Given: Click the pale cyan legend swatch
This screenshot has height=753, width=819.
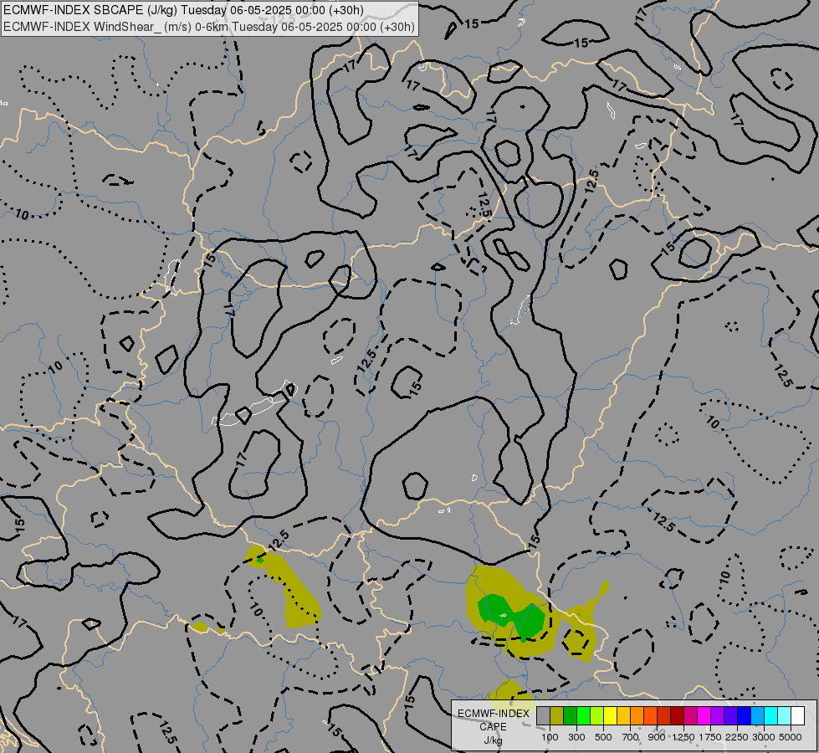Looking at the screenshot, I should tap(784, 715).
